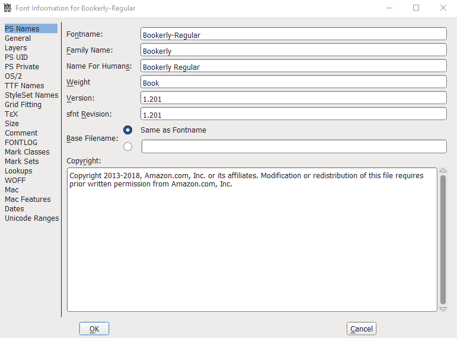This screenshot has width=457, height=338.
Task: Open the Mac section
Action: (12, 190)
